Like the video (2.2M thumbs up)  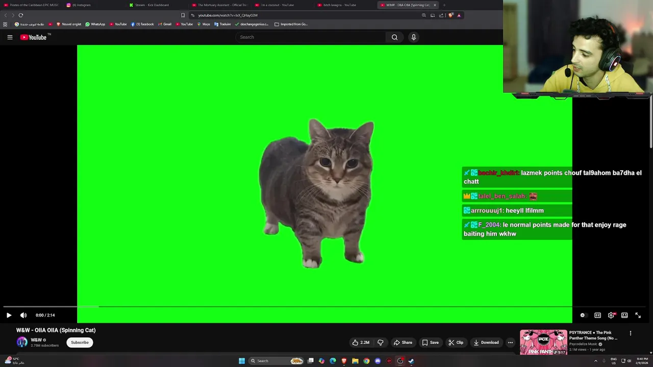[x=361, y=343]
